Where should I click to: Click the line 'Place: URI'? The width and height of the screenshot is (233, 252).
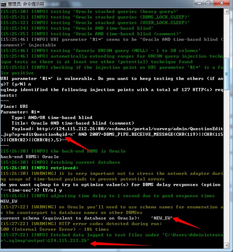pyautogui.click(x=14, y=106)
